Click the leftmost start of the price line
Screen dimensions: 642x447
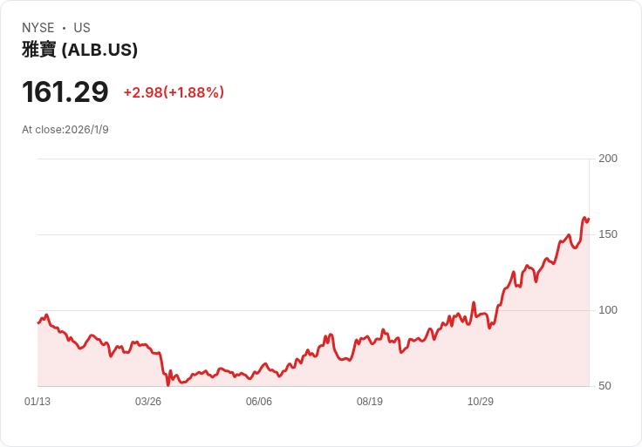38,323
